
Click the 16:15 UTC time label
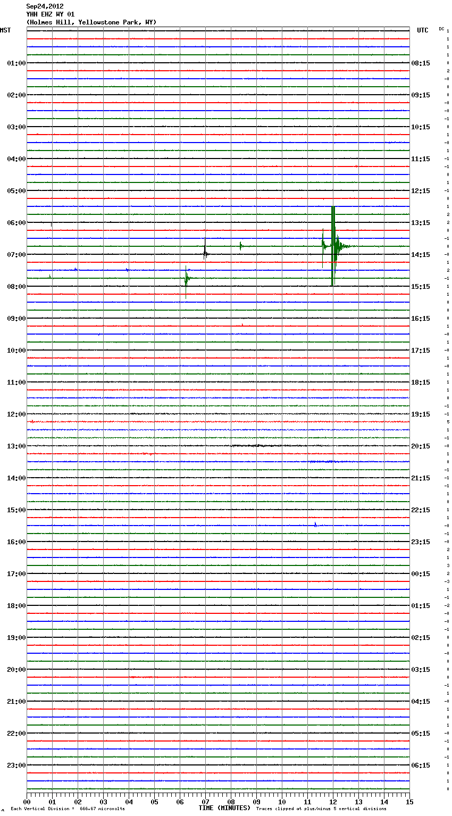pos(421,319)
